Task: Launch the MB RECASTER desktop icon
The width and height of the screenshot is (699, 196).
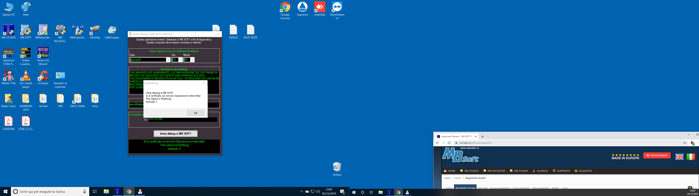Action: pos(60,30)
